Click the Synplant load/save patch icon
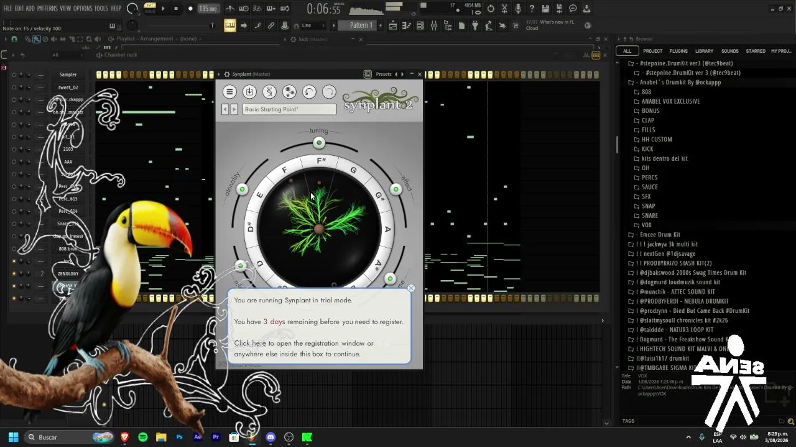This screenshot has width=796, height=447. pos(249,92)
